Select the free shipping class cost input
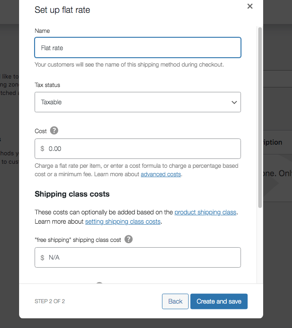 click(x=138, y=257)
